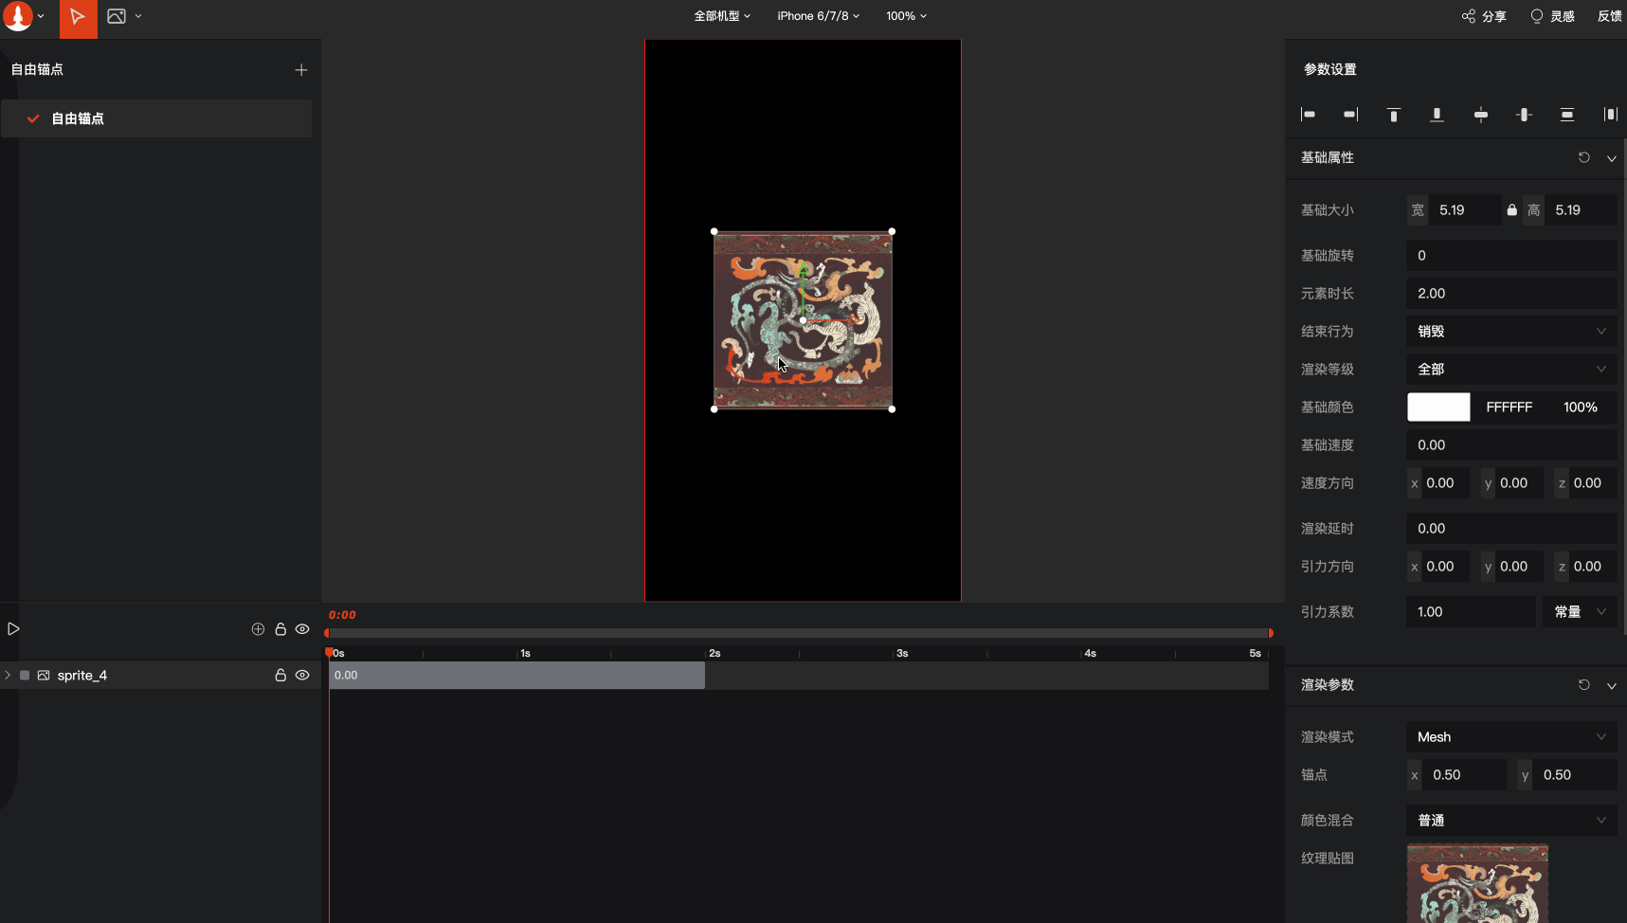The height and width of the screenshot is (923, 1627).
Task: Click the sprite_4 clip bar in timeline
Action: pos(516,676)
